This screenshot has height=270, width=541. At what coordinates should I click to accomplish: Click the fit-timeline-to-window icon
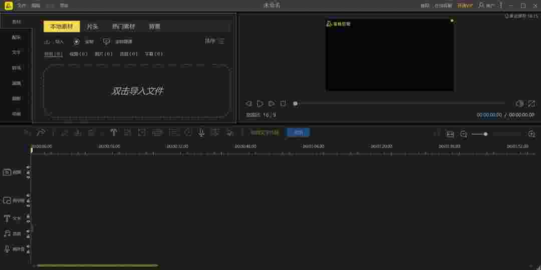point(450,134)
